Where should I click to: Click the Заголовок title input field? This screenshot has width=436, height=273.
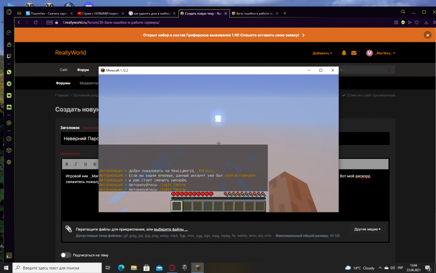[225, 138]
